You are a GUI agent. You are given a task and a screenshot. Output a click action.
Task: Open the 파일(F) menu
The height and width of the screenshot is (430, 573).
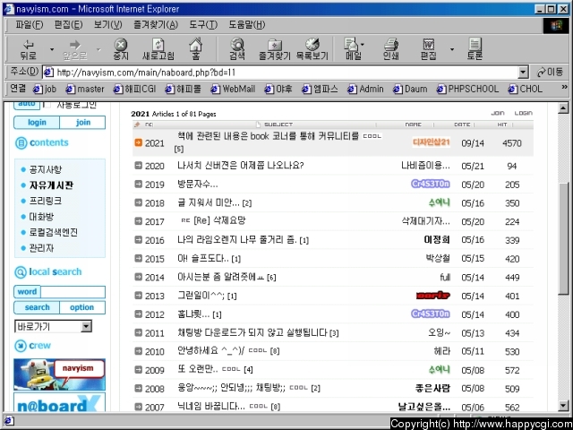[x=30, y=25]
